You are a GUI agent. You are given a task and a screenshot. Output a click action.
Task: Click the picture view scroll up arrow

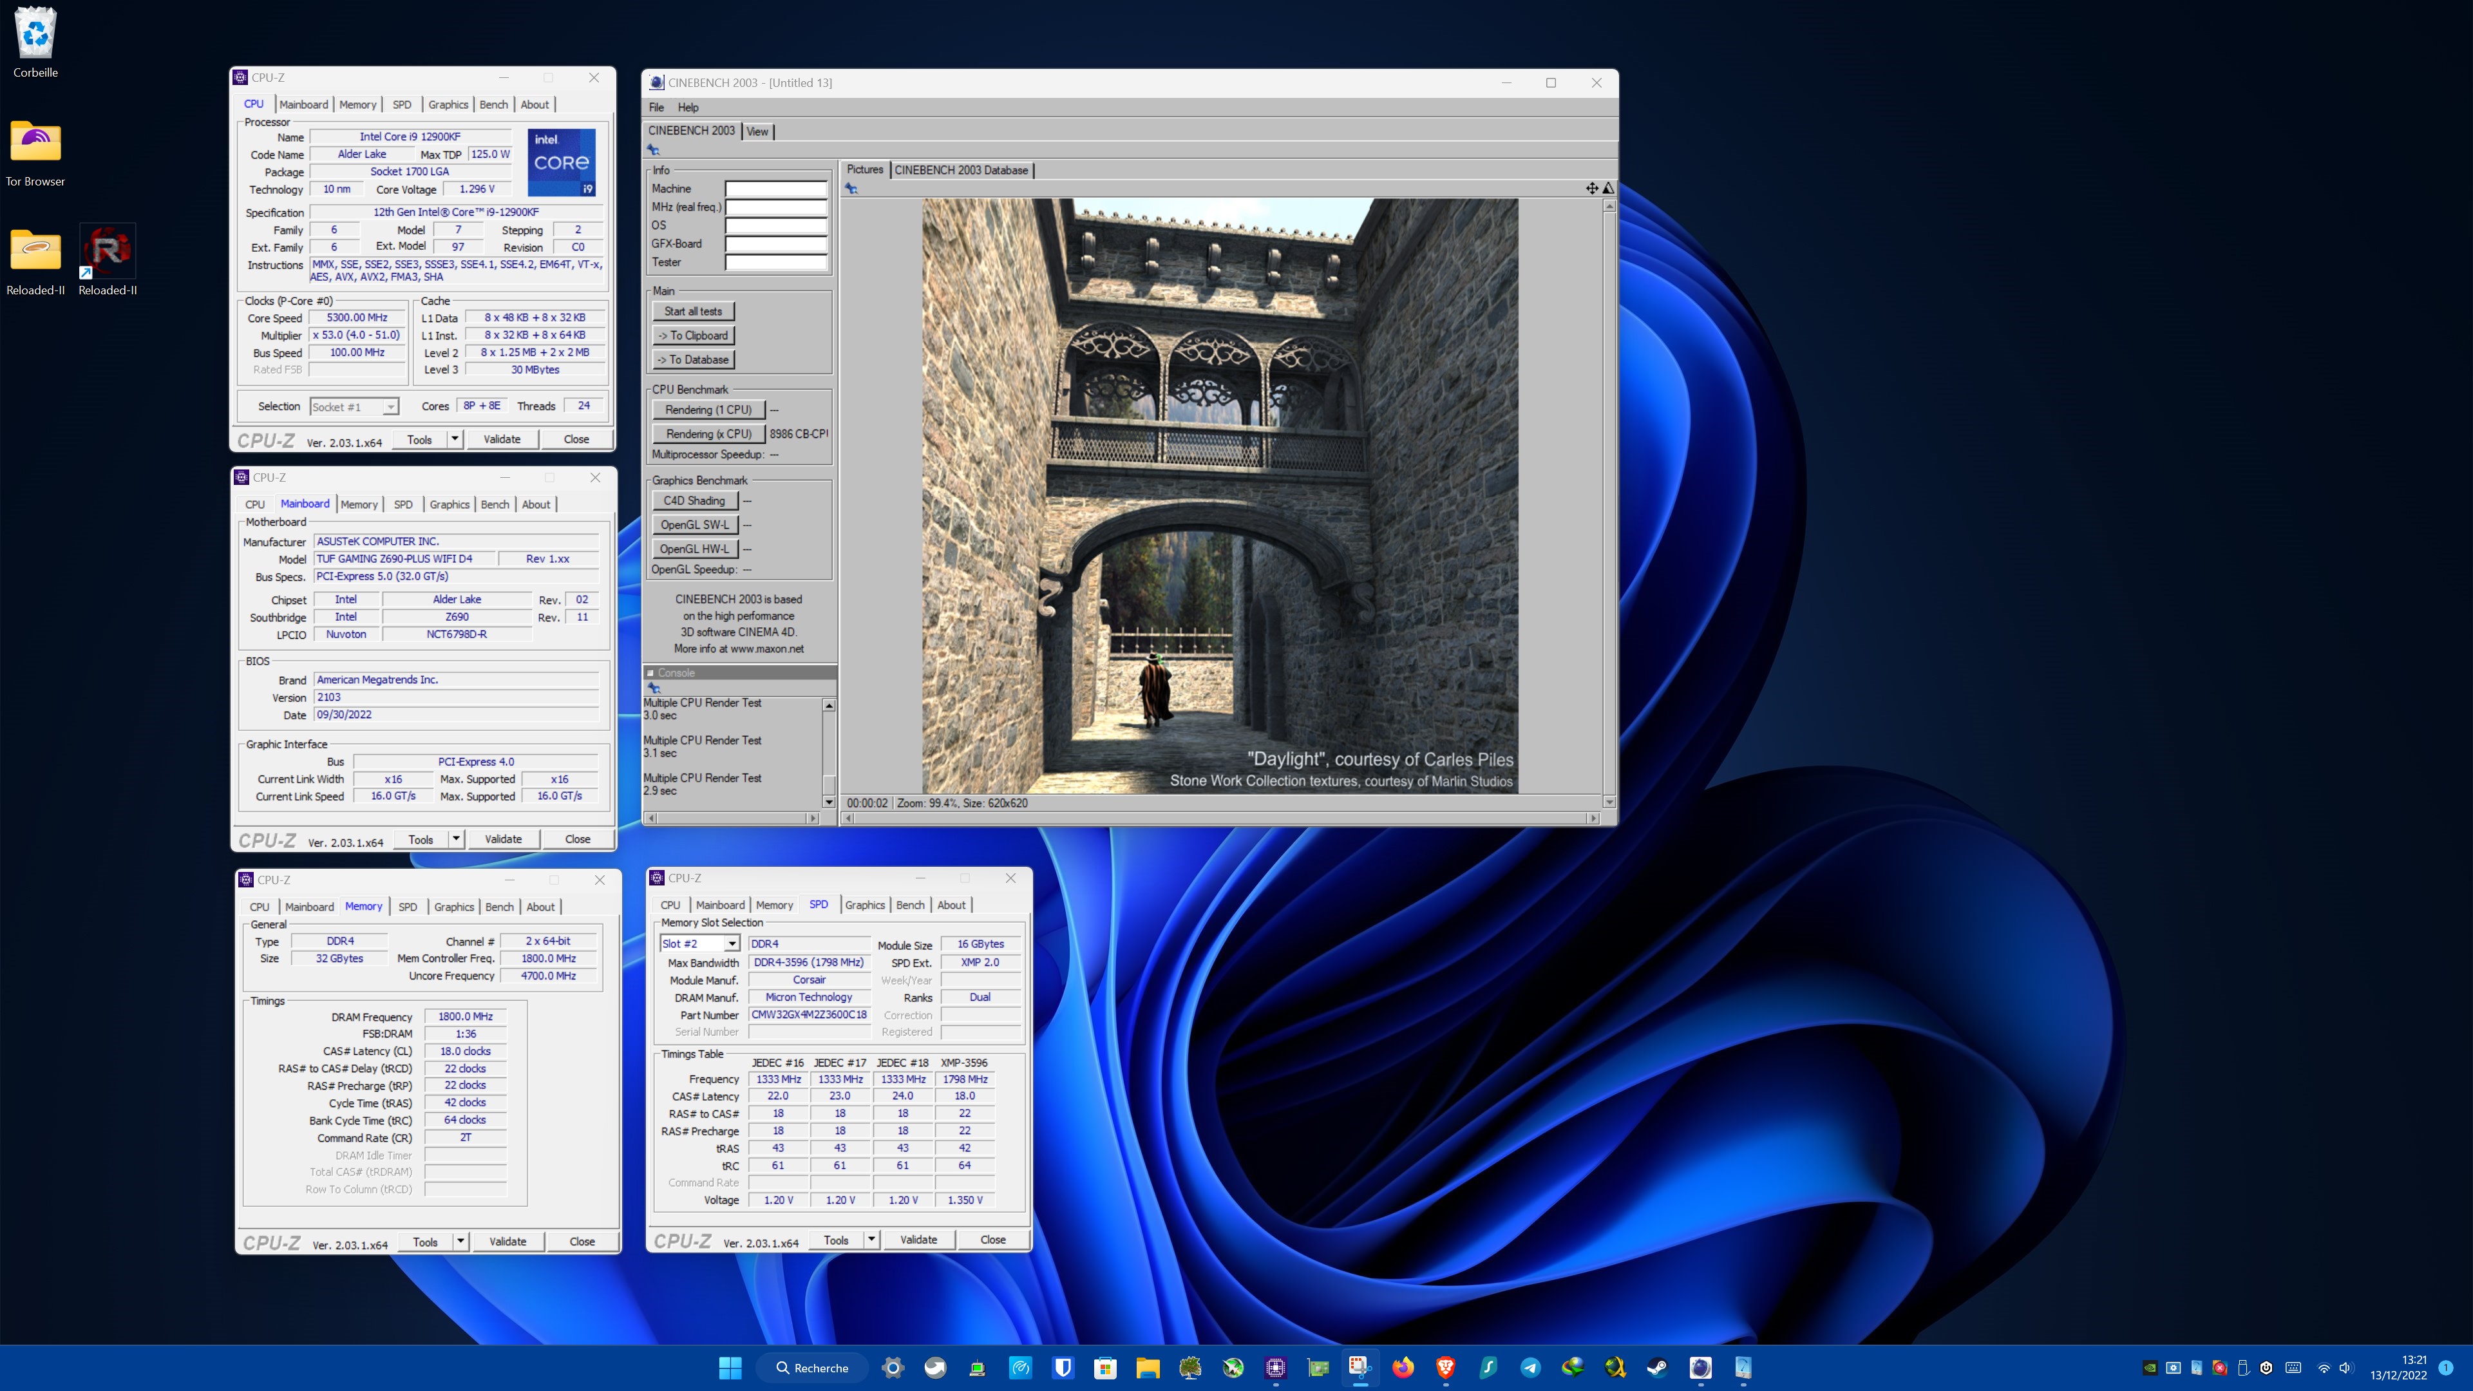(x=1609, y=206)
